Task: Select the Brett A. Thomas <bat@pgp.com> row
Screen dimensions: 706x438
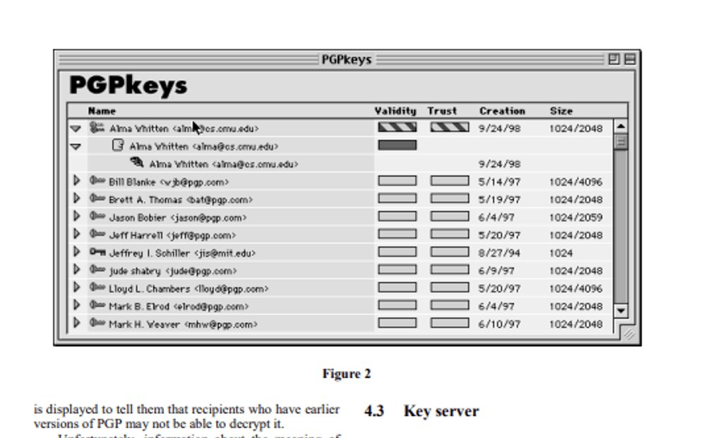Action: pos(341,199)
